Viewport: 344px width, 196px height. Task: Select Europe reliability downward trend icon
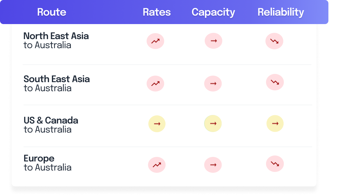[275, 164]
